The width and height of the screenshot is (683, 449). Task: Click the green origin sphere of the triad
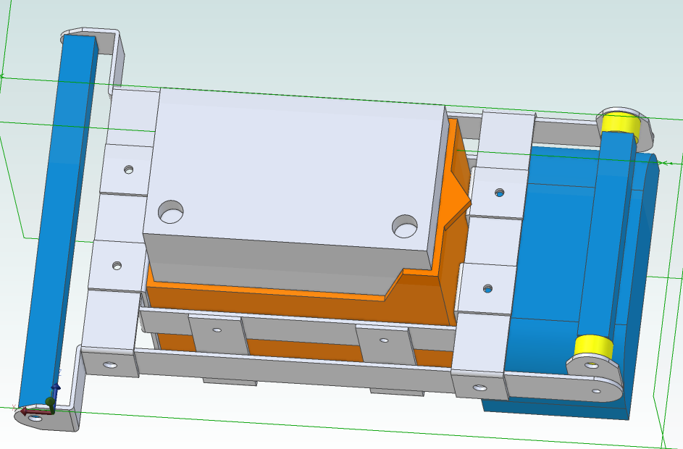50,401
